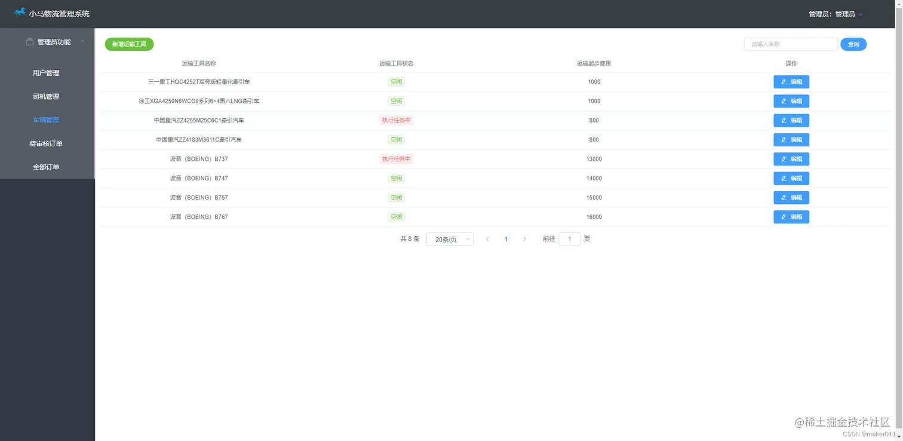Image resolution: width=903 pixels, height=441 pixels.
Task: Open the 20条/页 page size dropdown
Action: point(450,239)
